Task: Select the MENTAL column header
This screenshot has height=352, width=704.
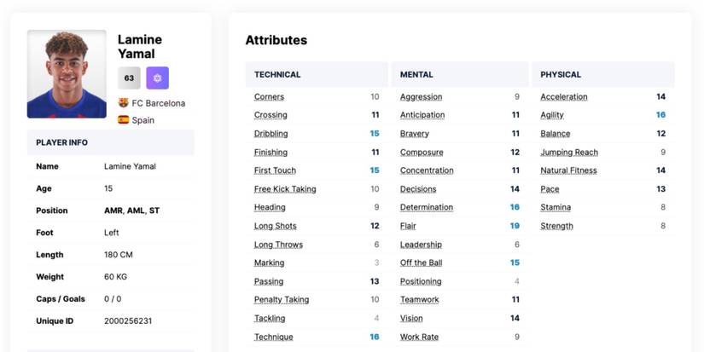Action: pos(416,75)
